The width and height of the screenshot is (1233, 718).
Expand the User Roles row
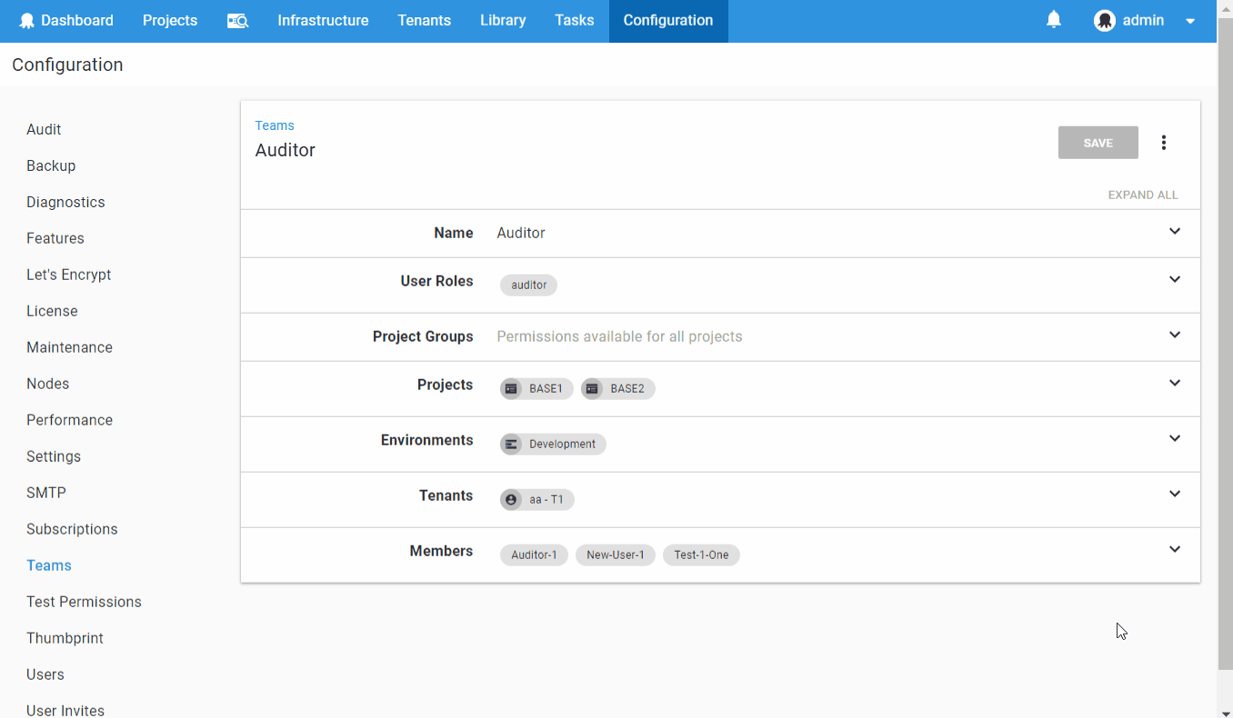coord(1174,280)
